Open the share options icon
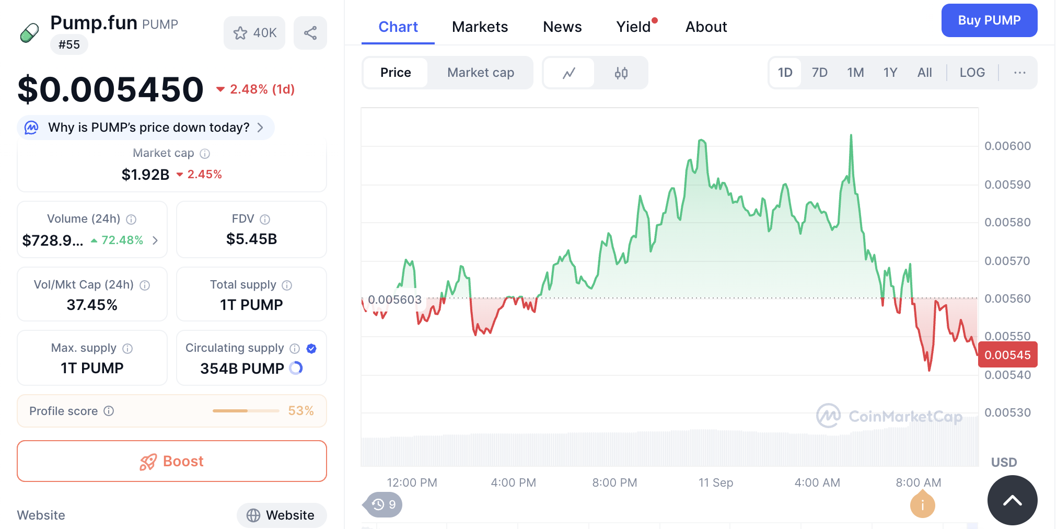This screenshot has width=1057, height=529. click(310, 32)
